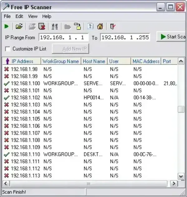Click the green check icon for 192.168.1.102
The width and height of the screenshot is (187, 197).
[7, 98]
